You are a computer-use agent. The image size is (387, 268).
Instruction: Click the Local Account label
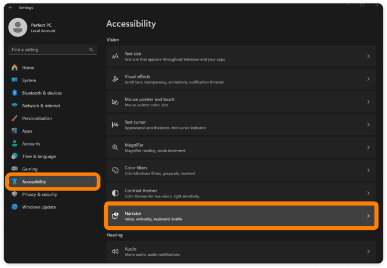coord(43,31)
